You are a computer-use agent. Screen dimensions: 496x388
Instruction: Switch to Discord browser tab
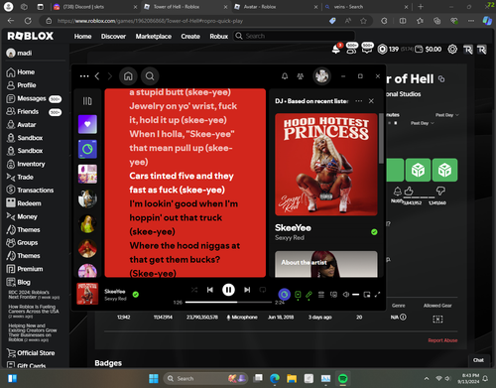(x=95, y=7)
